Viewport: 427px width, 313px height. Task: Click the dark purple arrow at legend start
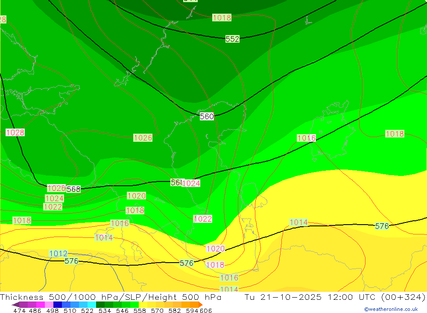(x=15, y=304)
